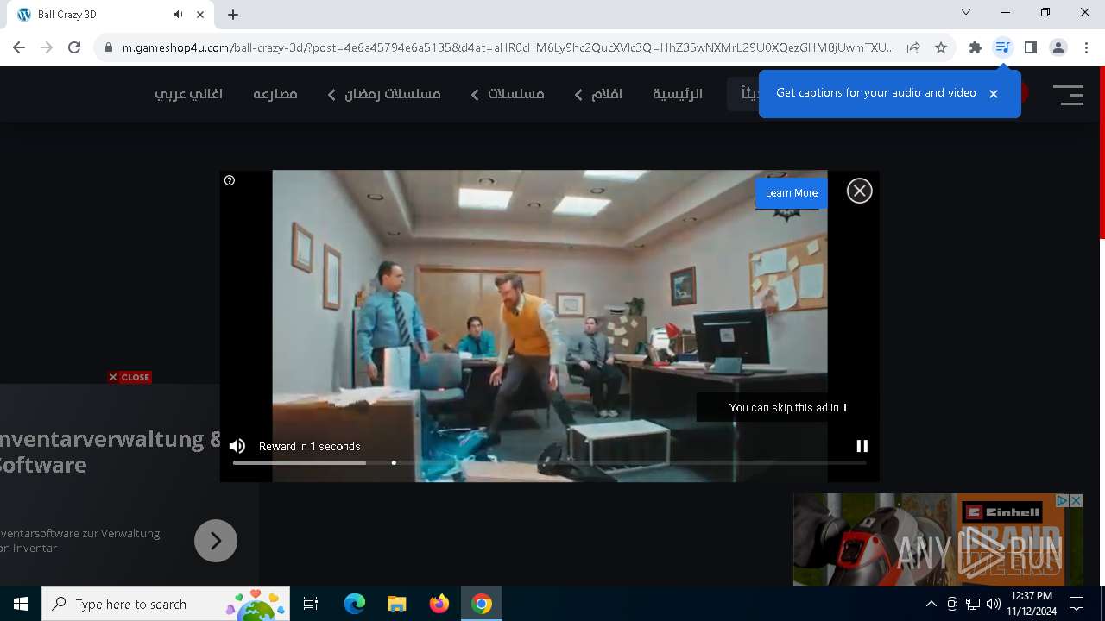1105x621 pixels.
Task: Go back in browser history
Action: (19, 47)
